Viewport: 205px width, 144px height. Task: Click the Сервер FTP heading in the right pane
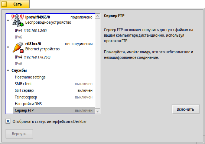114,16
